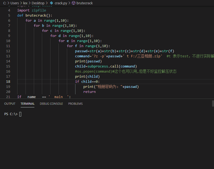
Task: Select the brutecrack breadcrumb symbol
Action: pos(85,3)
